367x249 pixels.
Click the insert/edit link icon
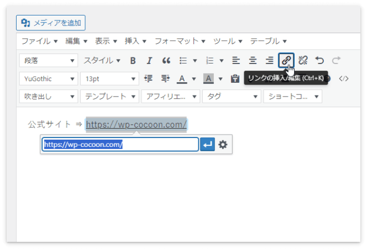click(286, 60)
